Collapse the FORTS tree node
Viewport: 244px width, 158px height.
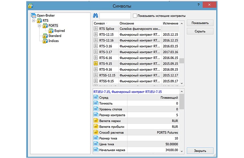39,25
